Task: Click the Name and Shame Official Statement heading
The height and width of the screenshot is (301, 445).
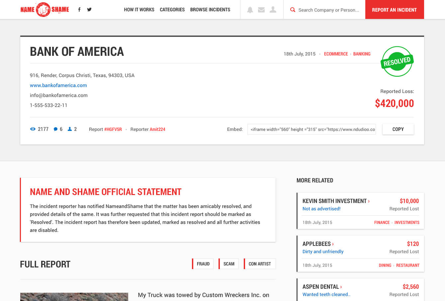Action: [x=106, y=192]
